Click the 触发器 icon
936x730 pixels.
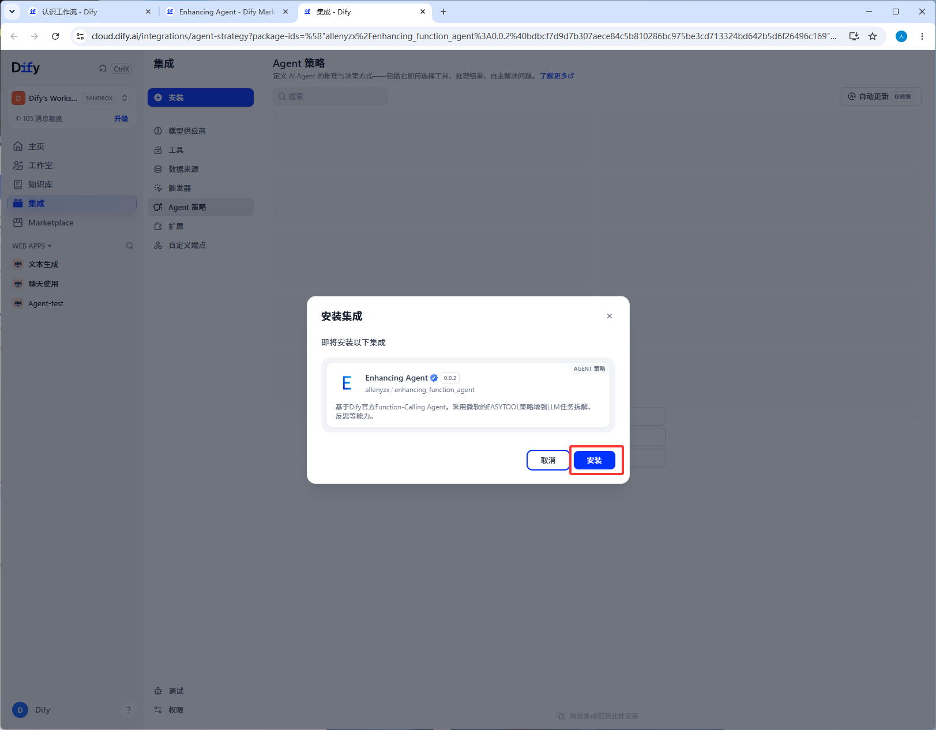tap(158, 188)
